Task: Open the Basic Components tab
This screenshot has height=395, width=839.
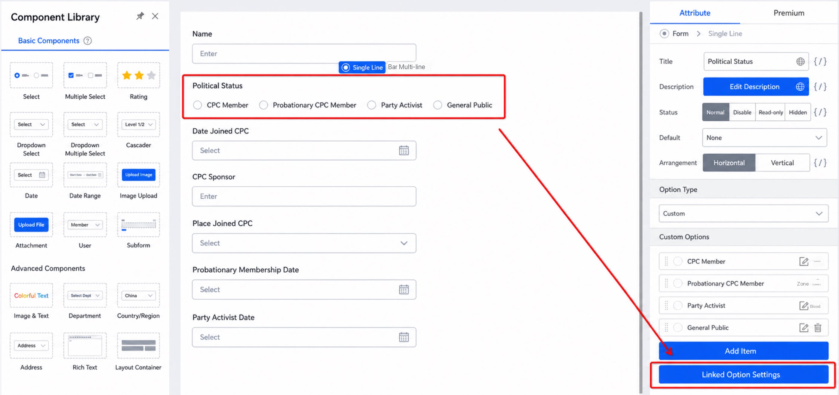Action: (48, 41)
